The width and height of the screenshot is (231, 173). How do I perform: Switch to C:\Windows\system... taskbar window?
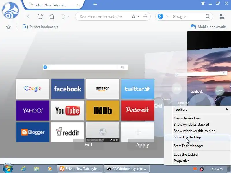(127, 169)
